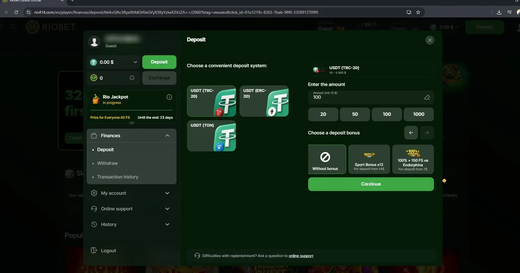Open the Deposit menu item under Finances
The height and width of the screenshot is (273, 520).
tap(105, 149)
